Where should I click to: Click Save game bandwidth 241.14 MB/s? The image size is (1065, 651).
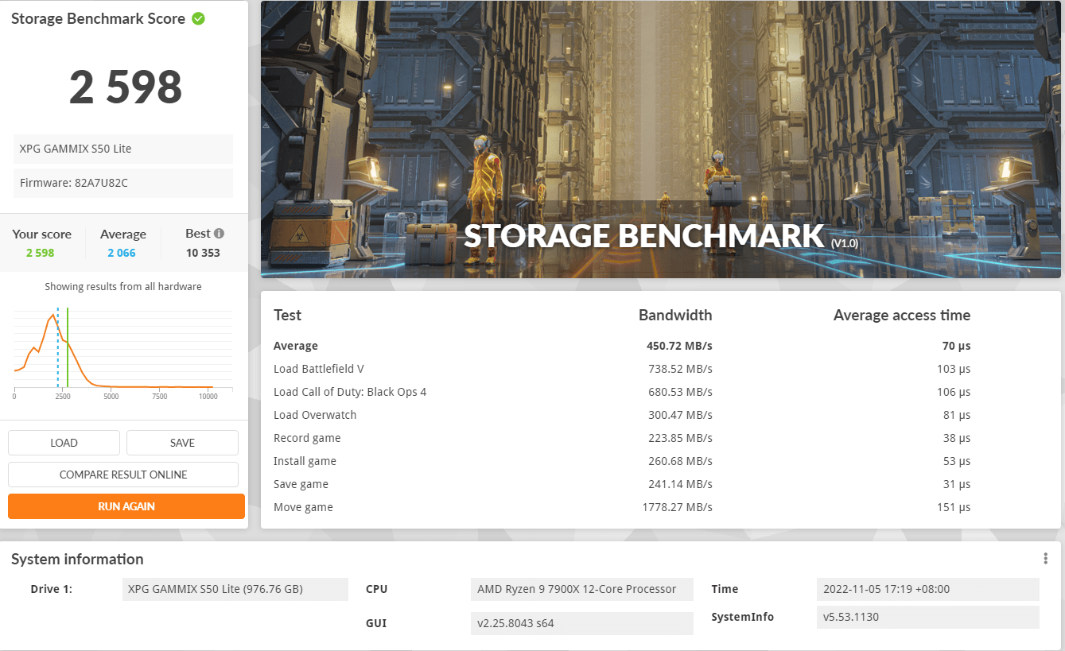pyautogui.click(x=679, y=484)
